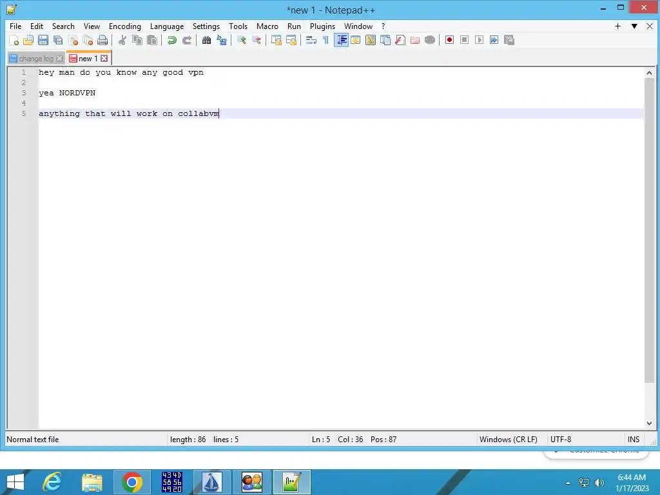Open Find with the binoculars icon
Screen dimensions: 660x495
[206, 40]
